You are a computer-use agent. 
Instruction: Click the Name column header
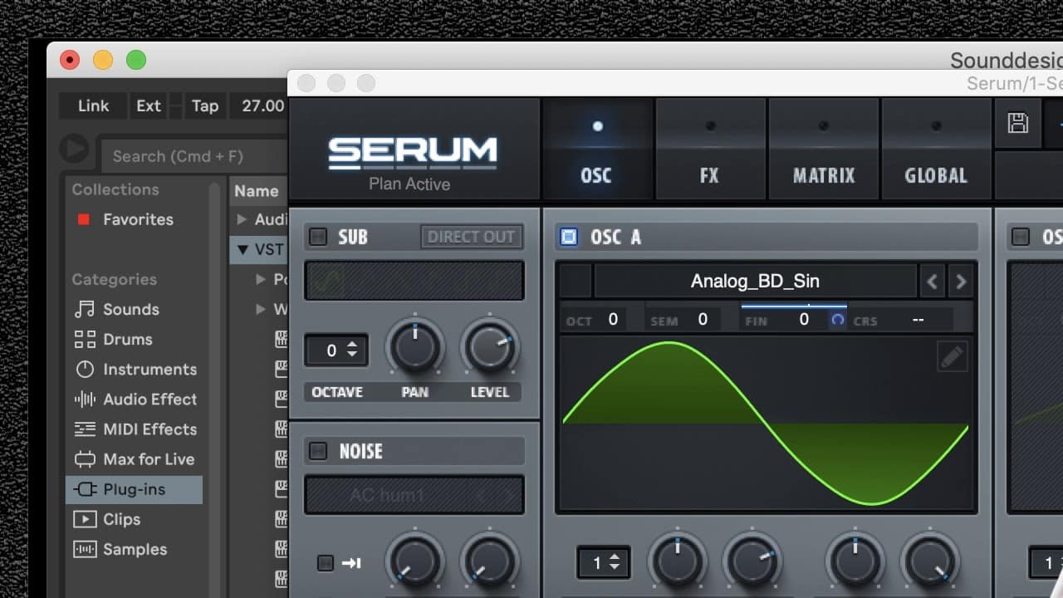pos(257,191)
